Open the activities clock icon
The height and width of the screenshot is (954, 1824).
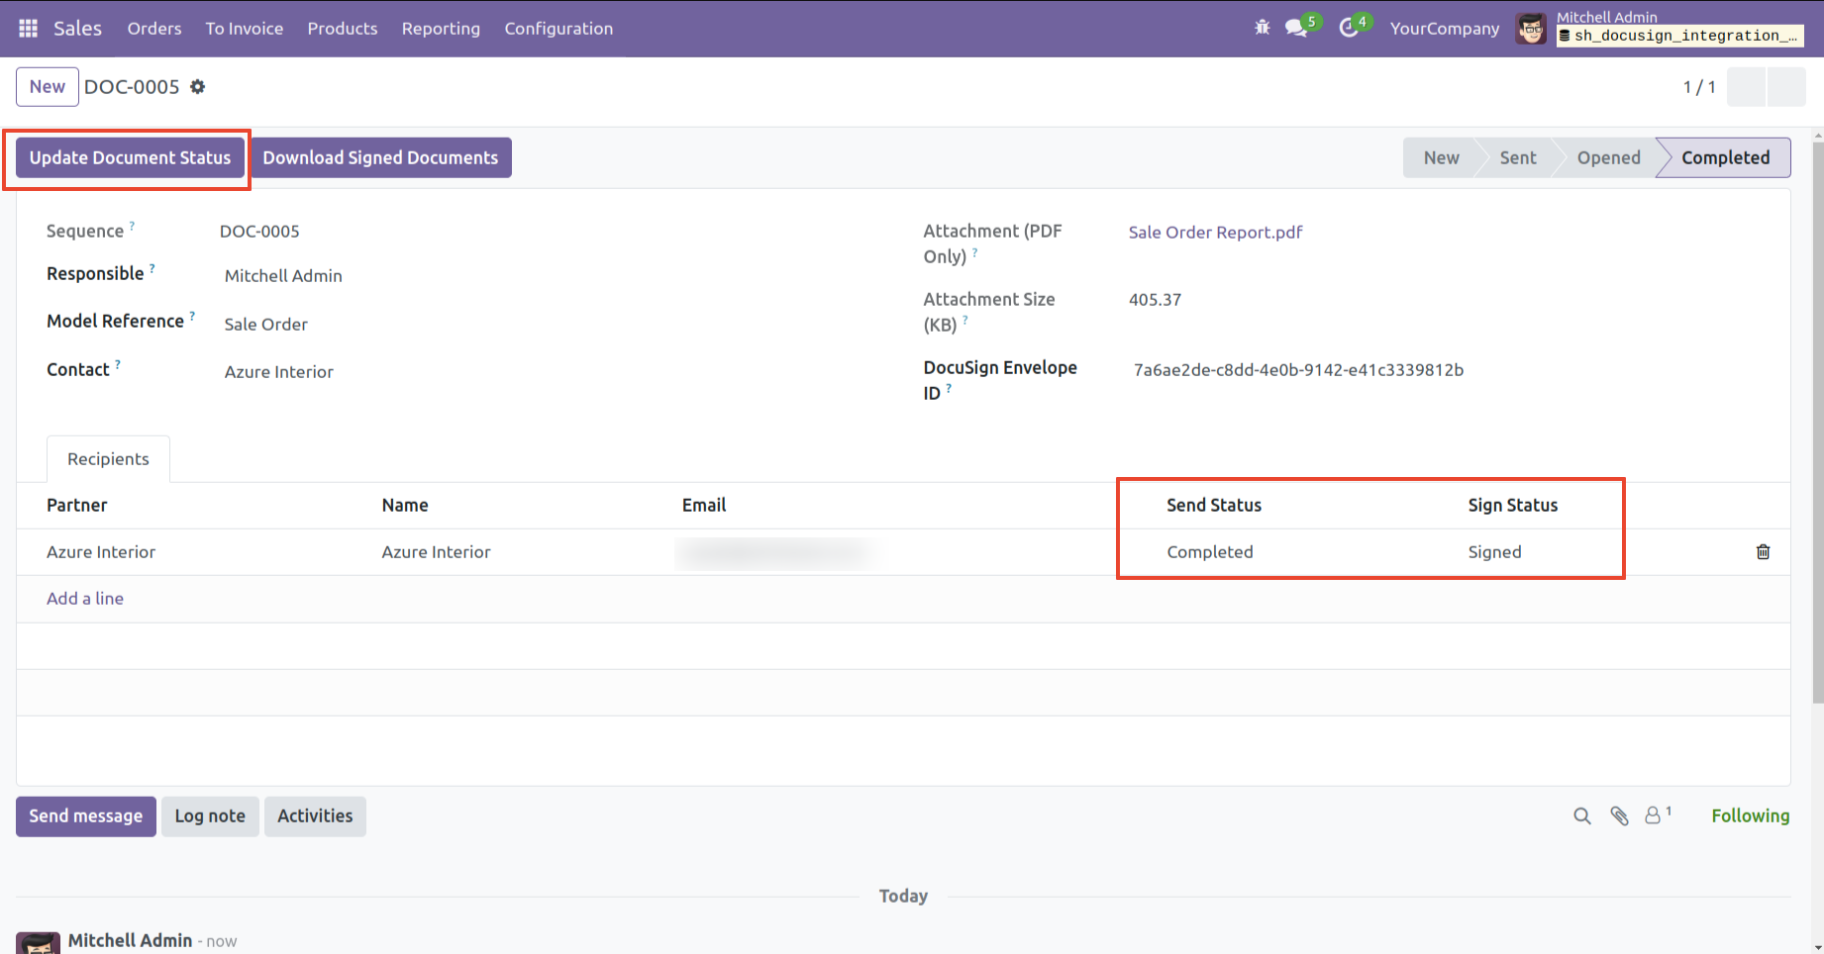tap(1349, 28)
